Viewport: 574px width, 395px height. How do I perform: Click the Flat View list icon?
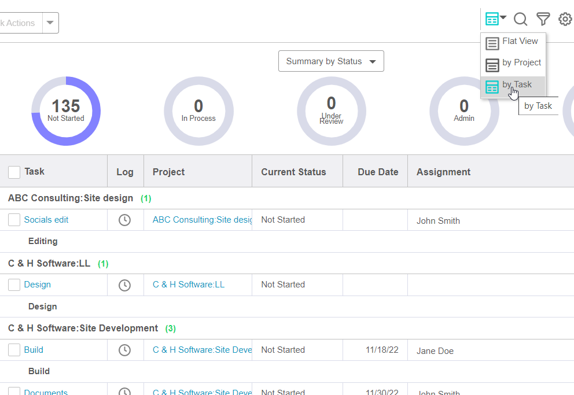pyautogui.click(x=492, y=43)
